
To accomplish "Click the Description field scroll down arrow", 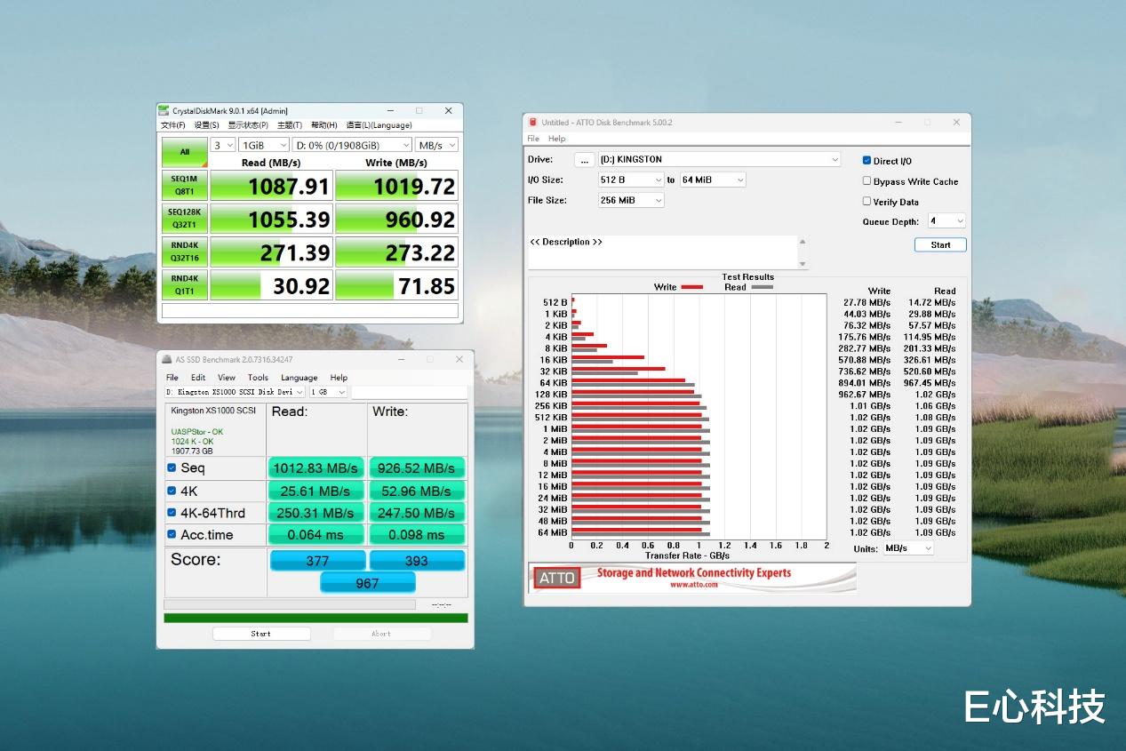I will coord(803,264).
